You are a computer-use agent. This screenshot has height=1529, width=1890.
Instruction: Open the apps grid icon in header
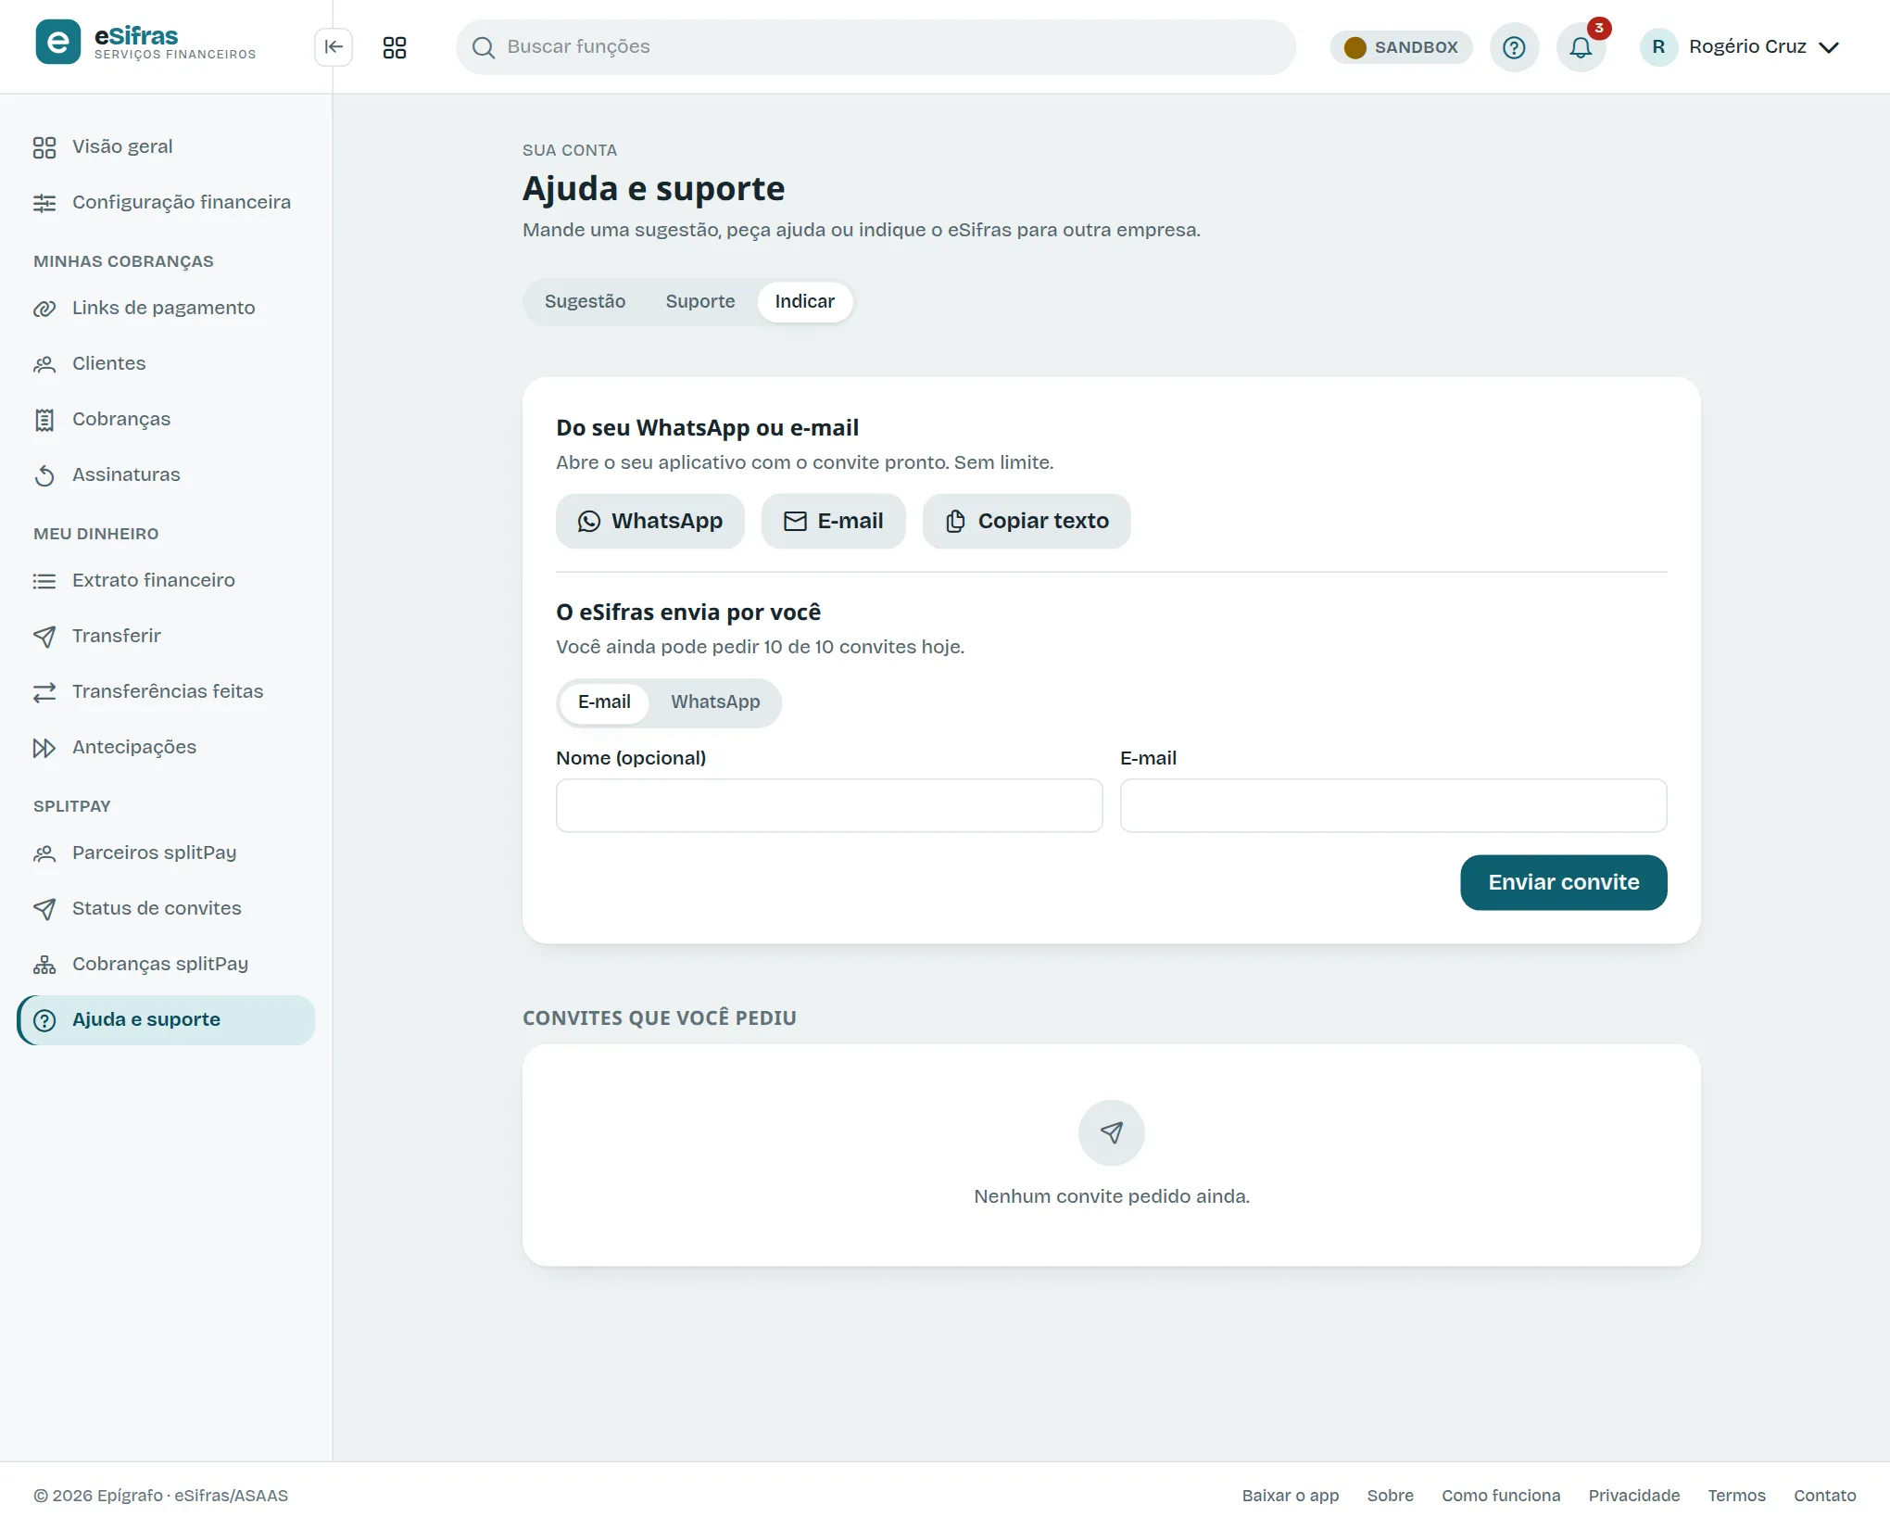point(395,47)
